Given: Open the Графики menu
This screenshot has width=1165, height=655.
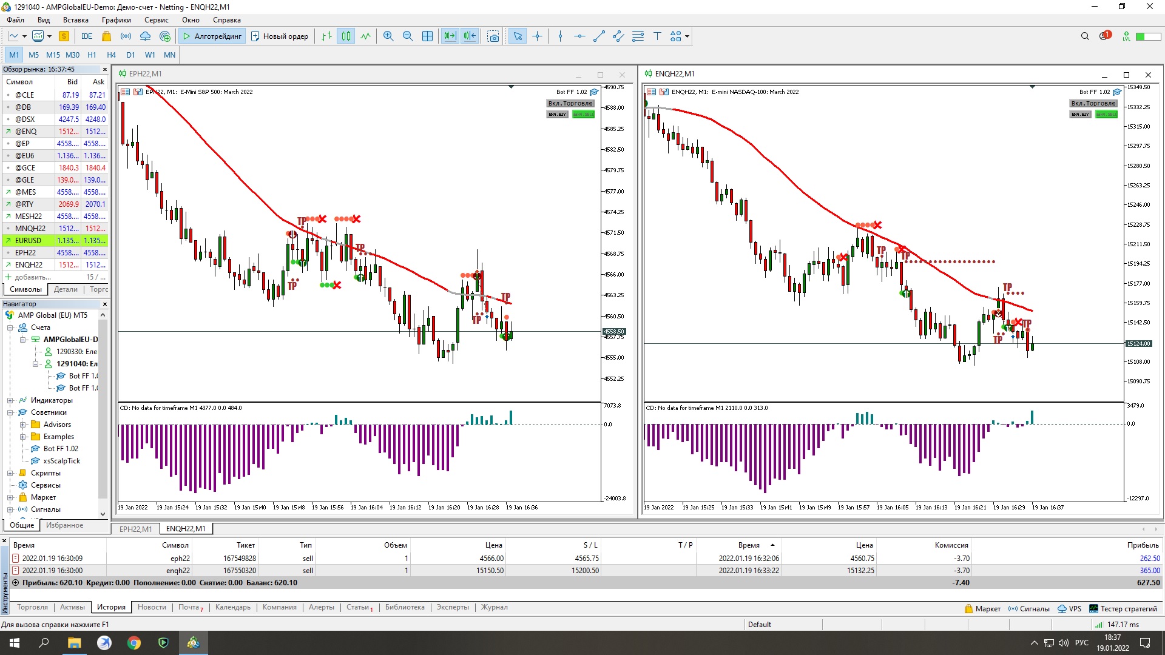Looking at the screenshot, I should 116,20.
